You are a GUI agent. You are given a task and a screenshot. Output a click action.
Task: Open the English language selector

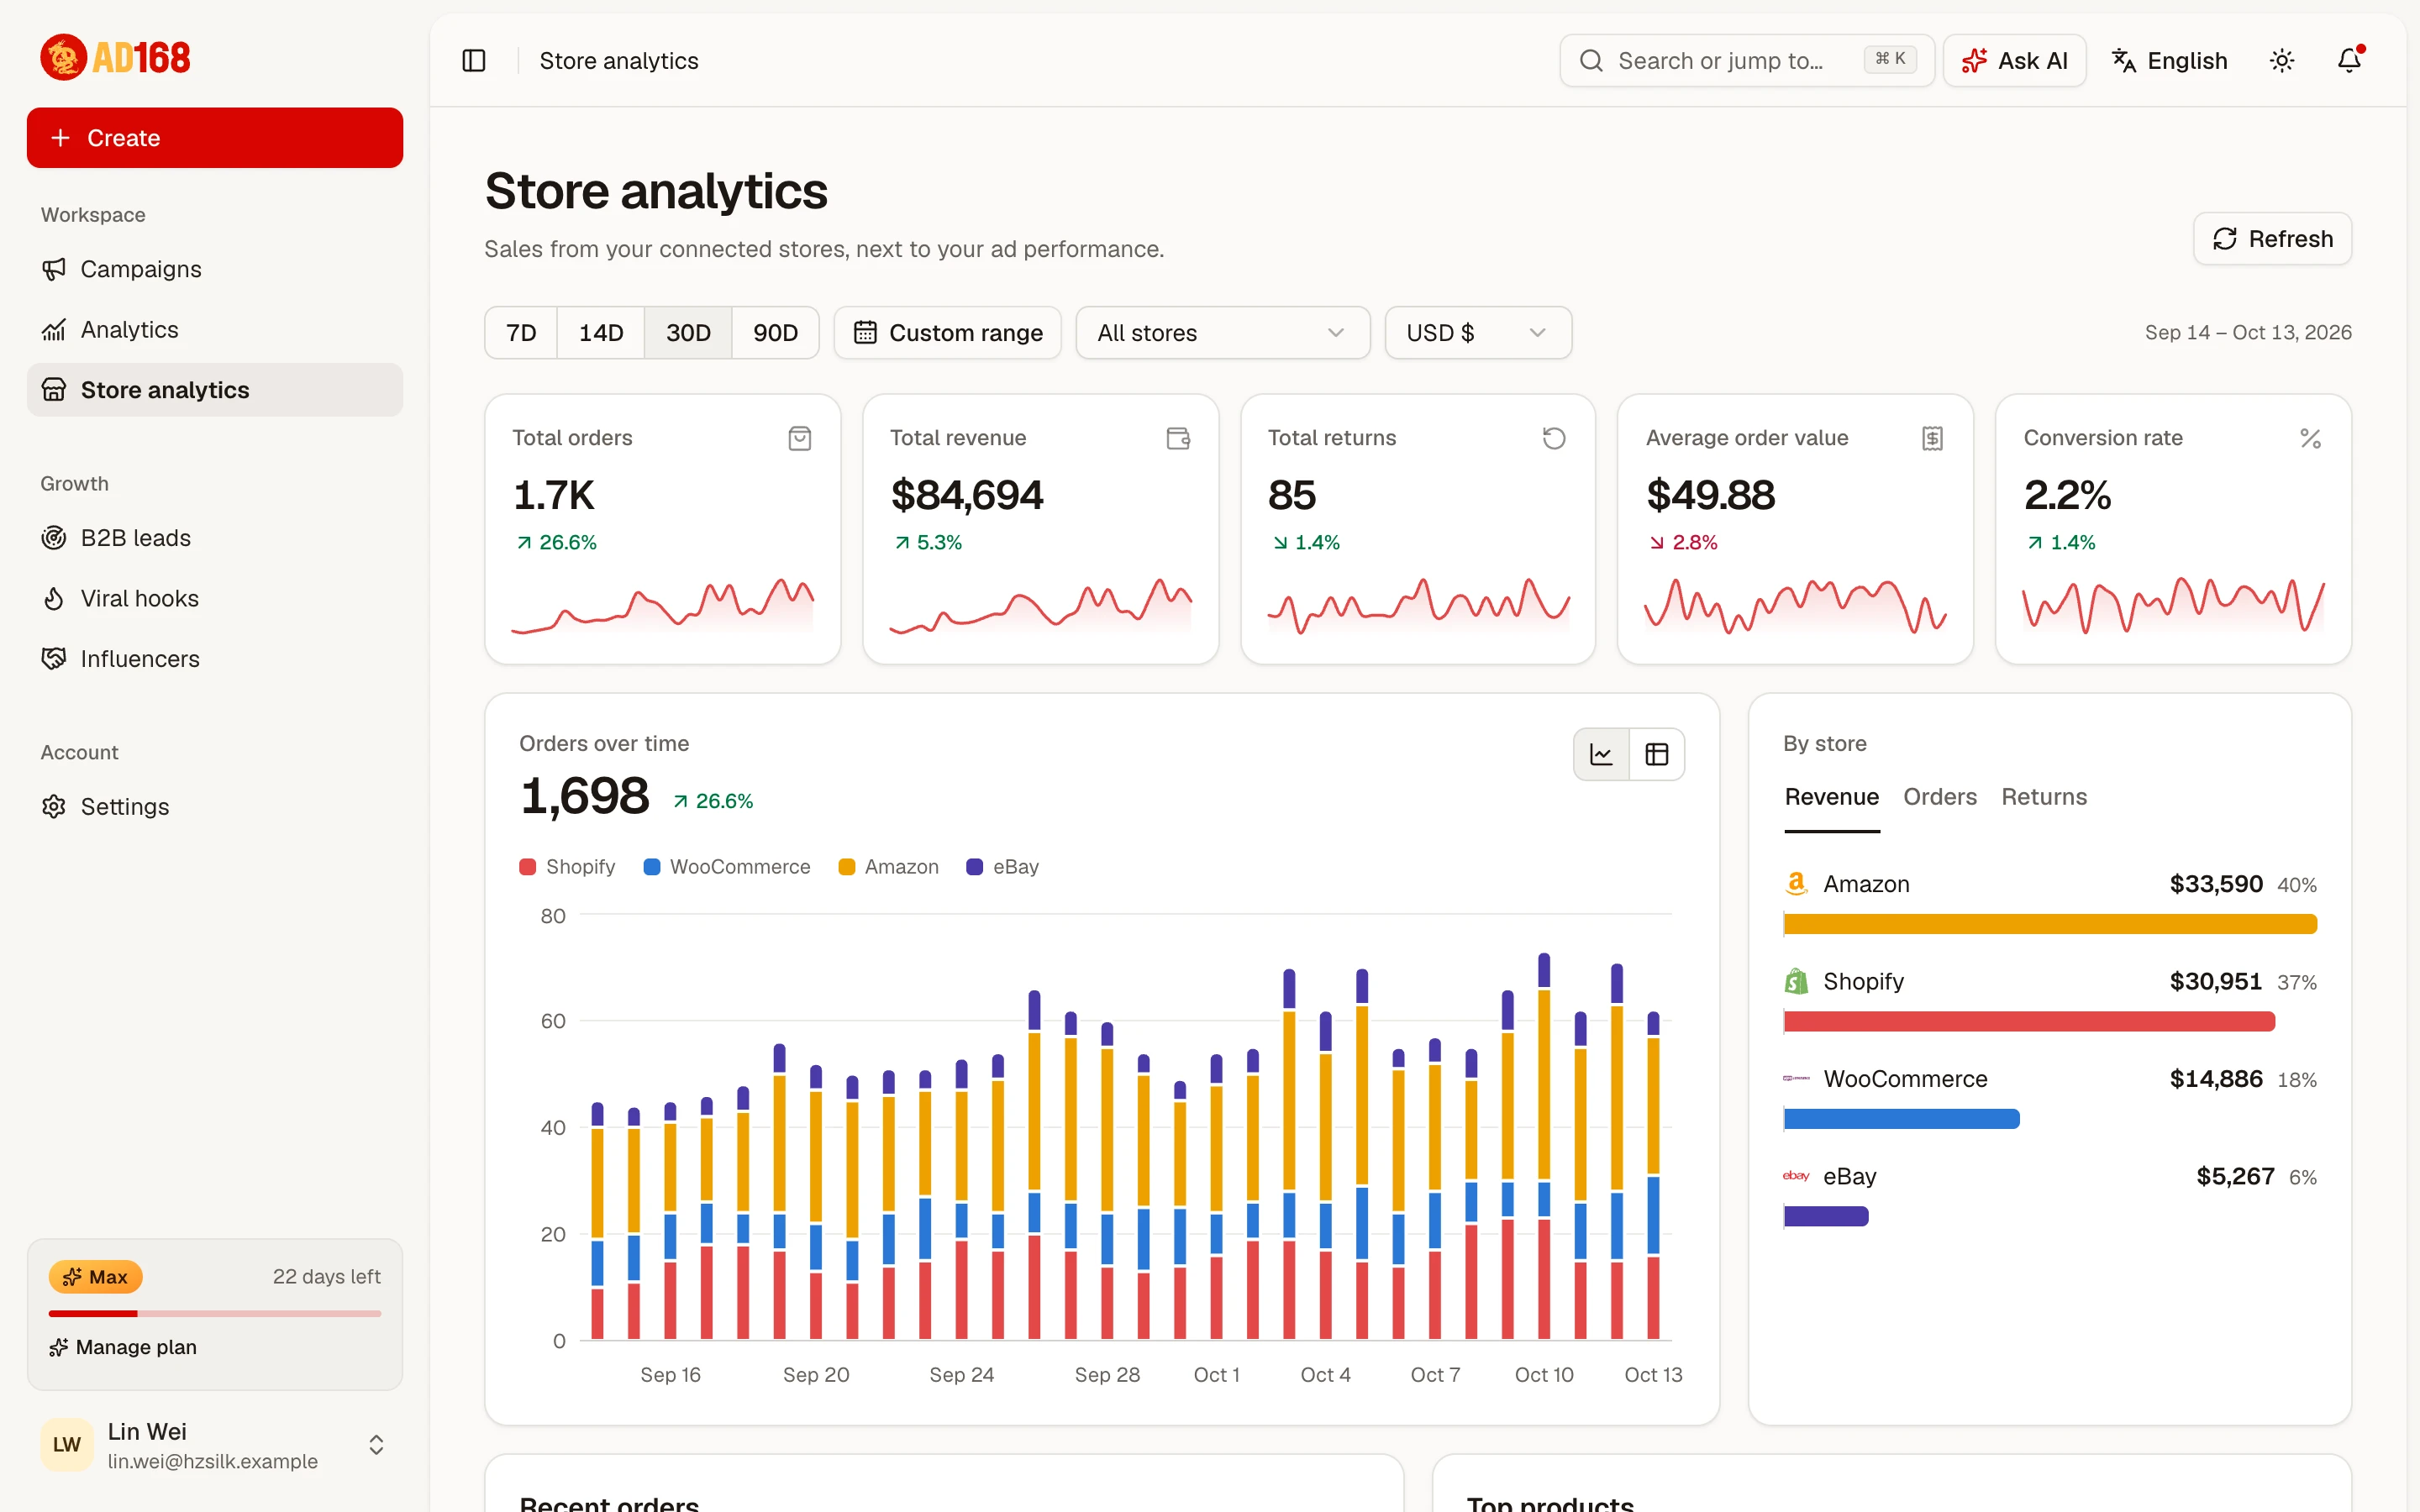coord(2169,61)
